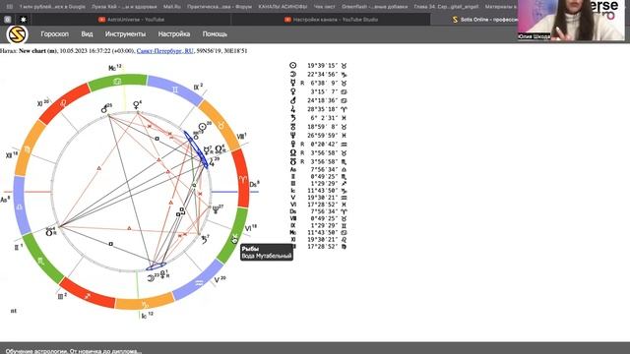Viewport: 630px width, 354px height.
Task: Follow the Санкт-Петербург, RU location link
Action: 164,51
